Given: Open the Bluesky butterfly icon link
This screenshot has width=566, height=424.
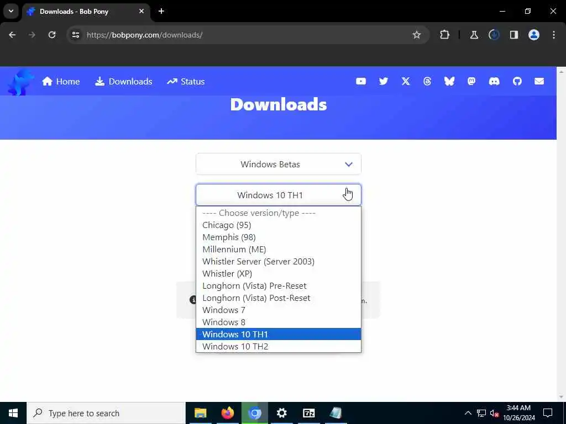Looking at the screenshot, I should point(449,82).
